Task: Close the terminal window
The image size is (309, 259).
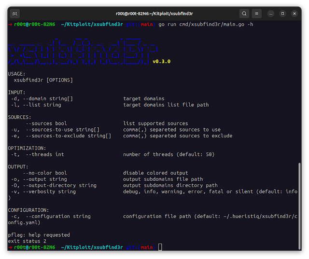Action: pos(295,14)
